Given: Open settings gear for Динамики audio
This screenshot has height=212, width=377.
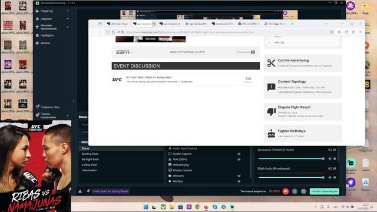Looking at the screenshot, I should click(x=335, y=158).
